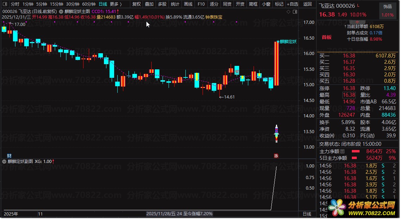Click the stock title 000026 飞亚达 (日线.前复权)
The width and height of the screenshot is (401, 219).
(x=29, y=12)
